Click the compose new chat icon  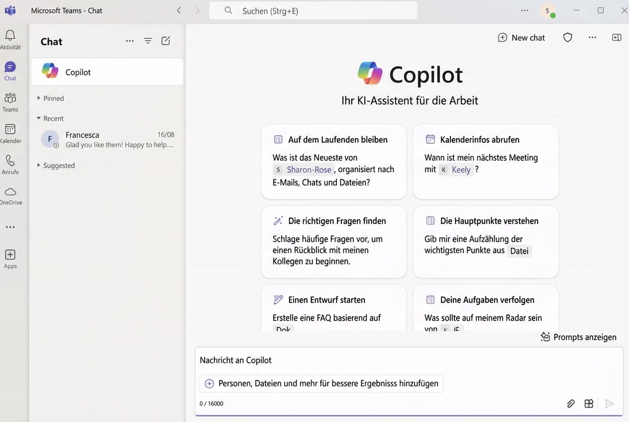(166, 41)
